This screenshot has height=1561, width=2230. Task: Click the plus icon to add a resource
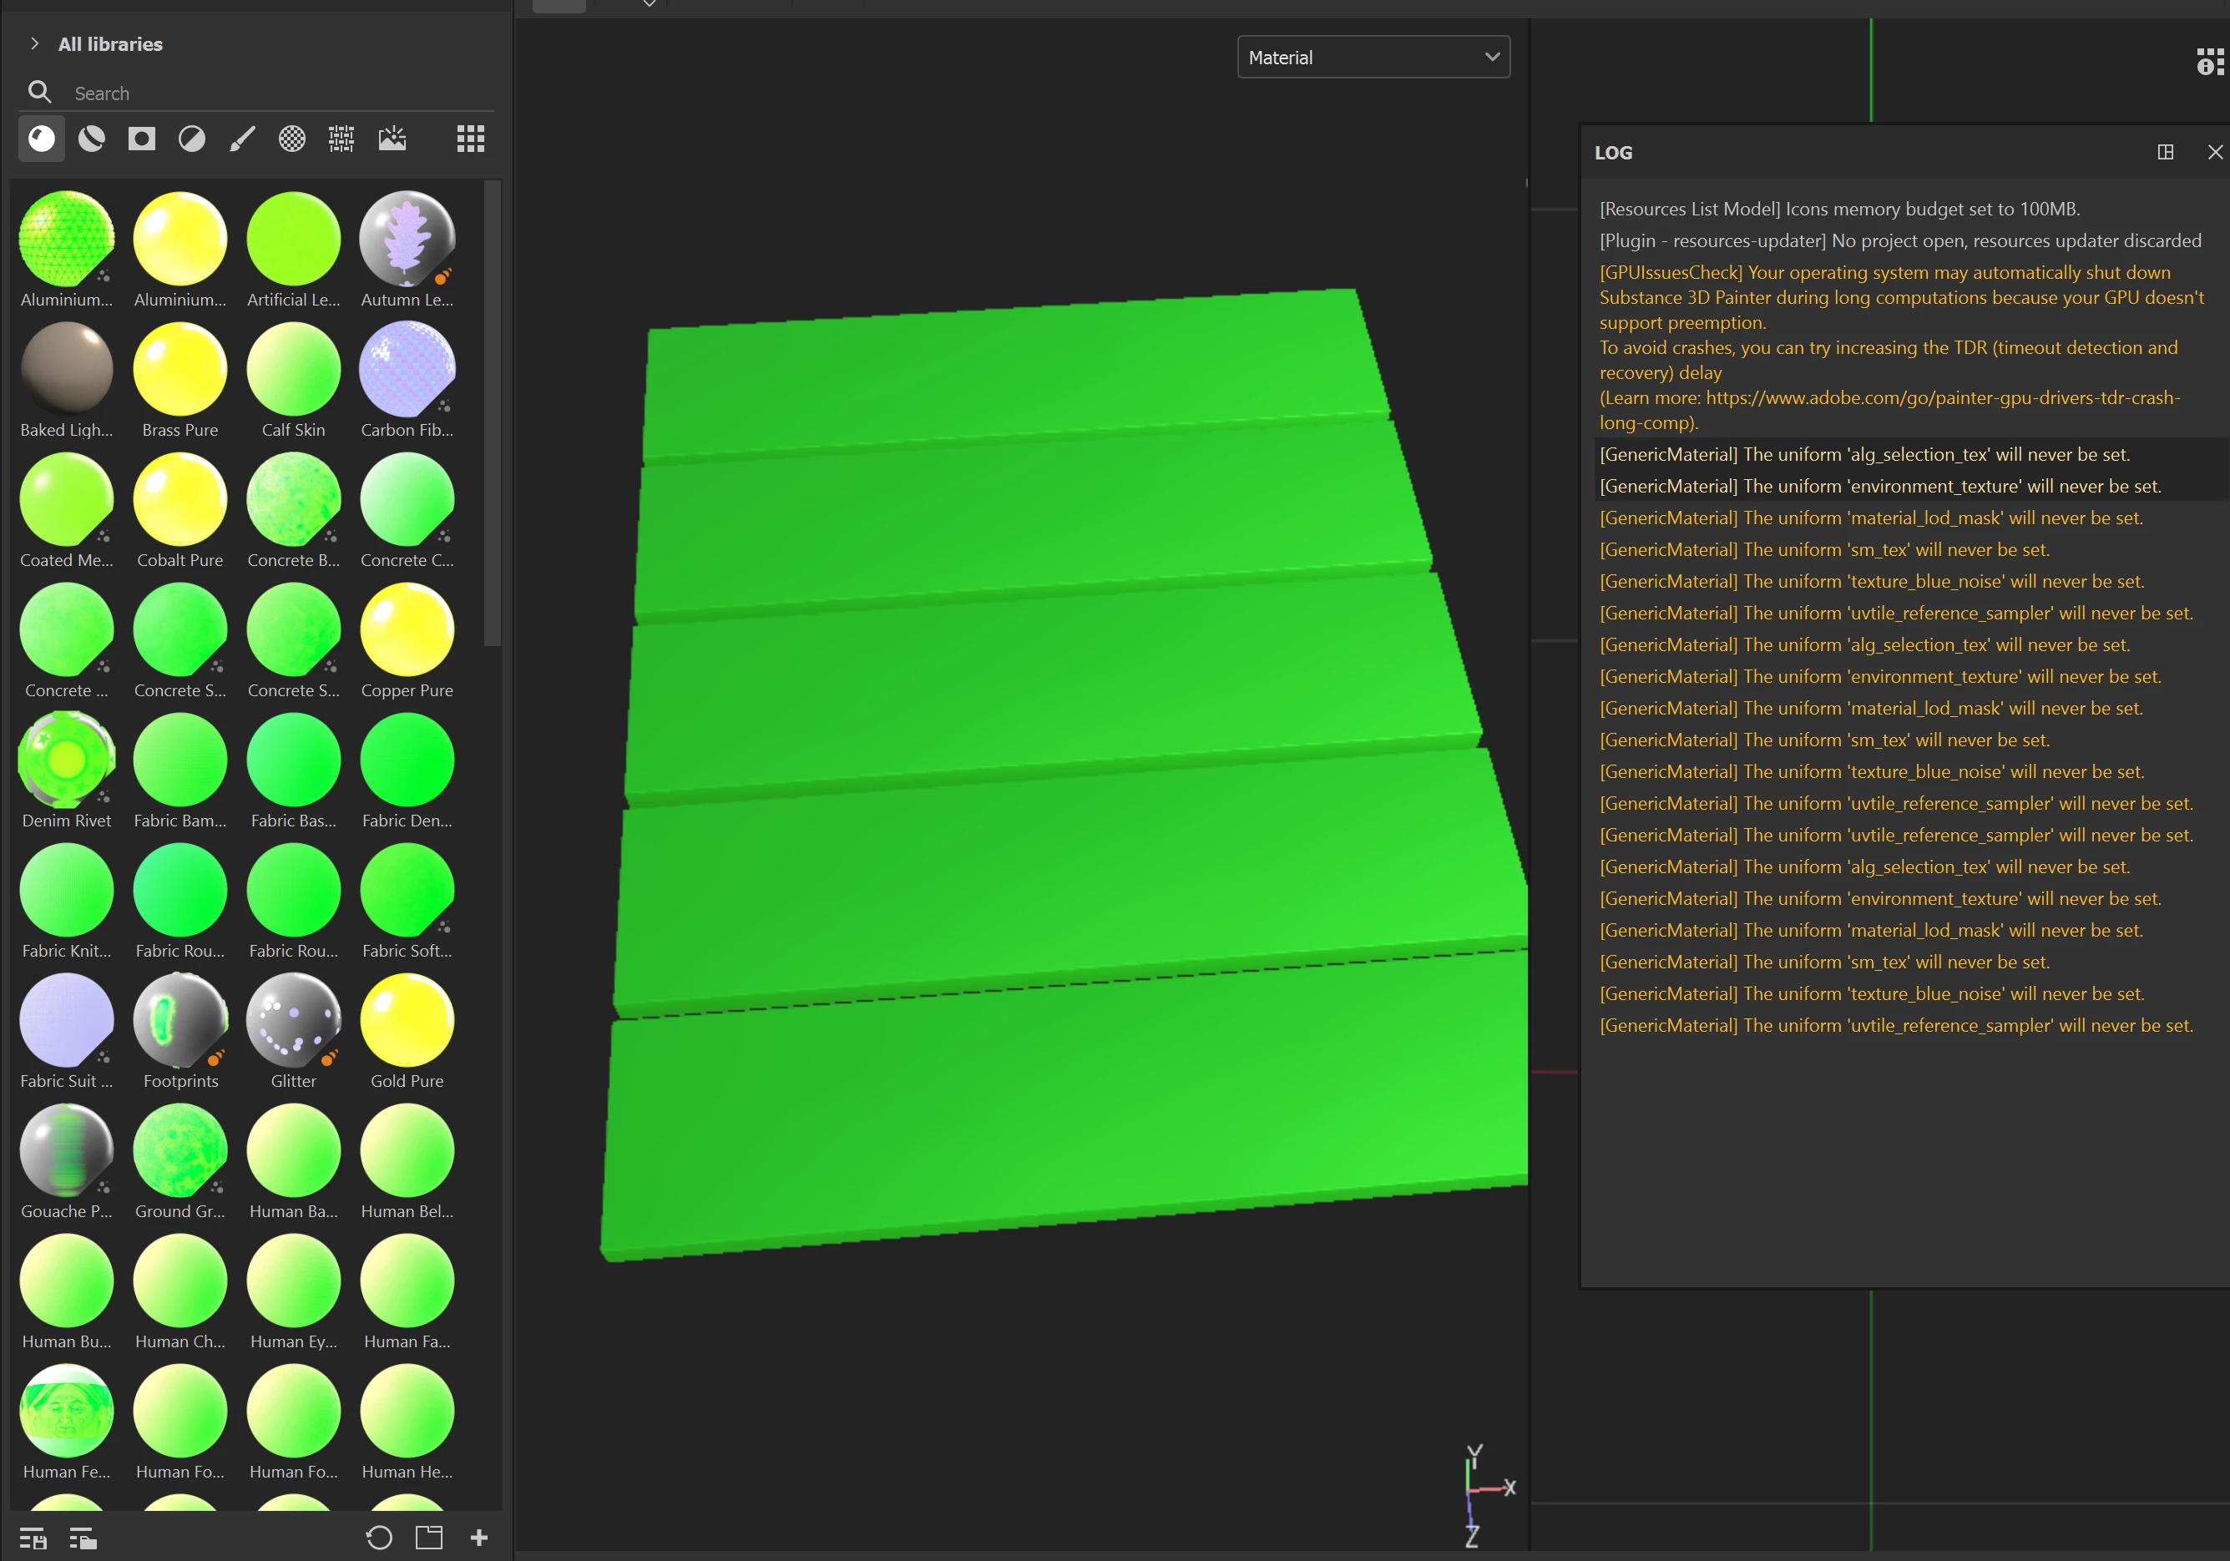click(479, 1538)
